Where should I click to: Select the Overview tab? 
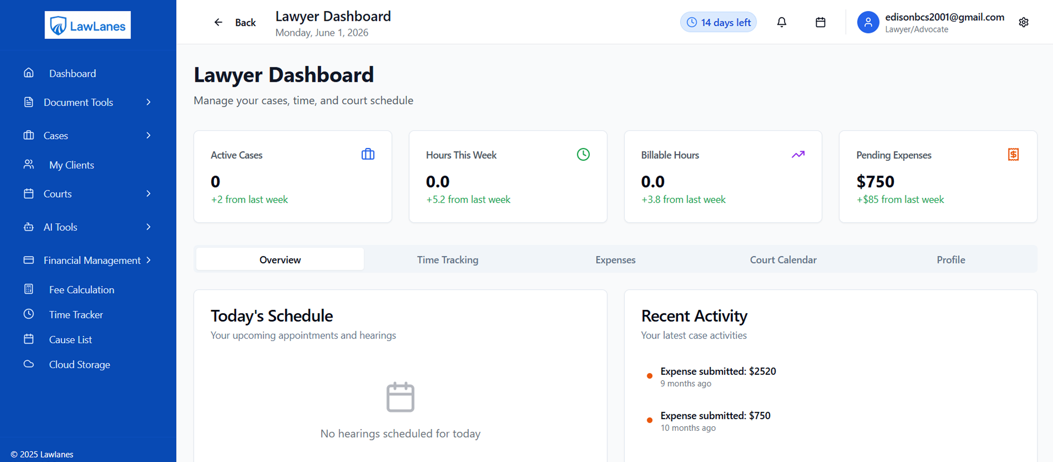point(280,260)
